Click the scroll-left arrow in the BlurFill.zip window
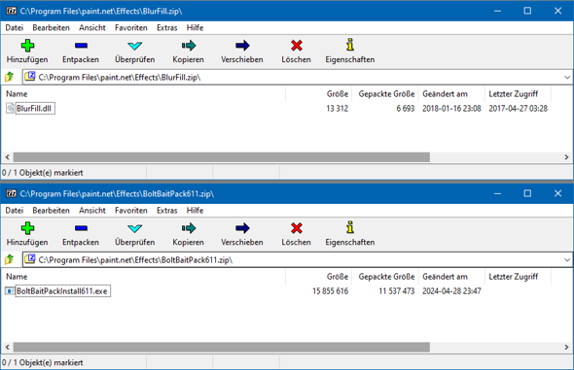 pos(8,157)
